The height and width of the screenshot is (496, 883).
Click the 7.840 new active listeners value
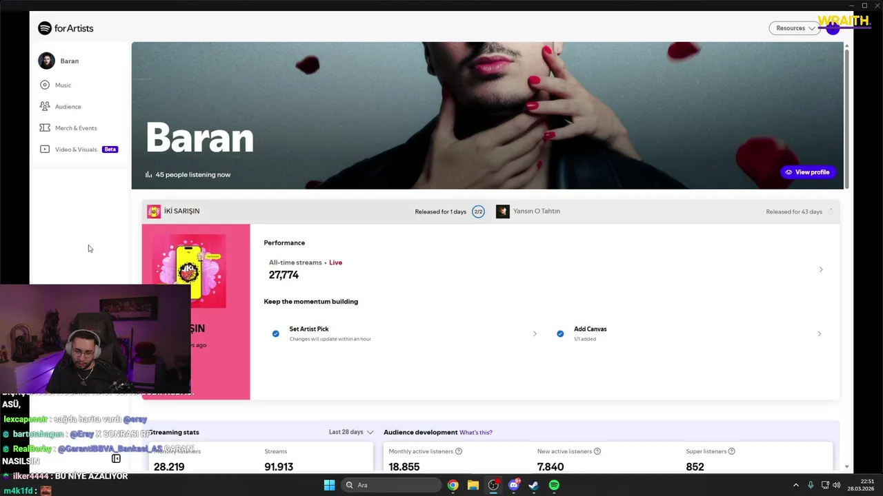(550, 466)
